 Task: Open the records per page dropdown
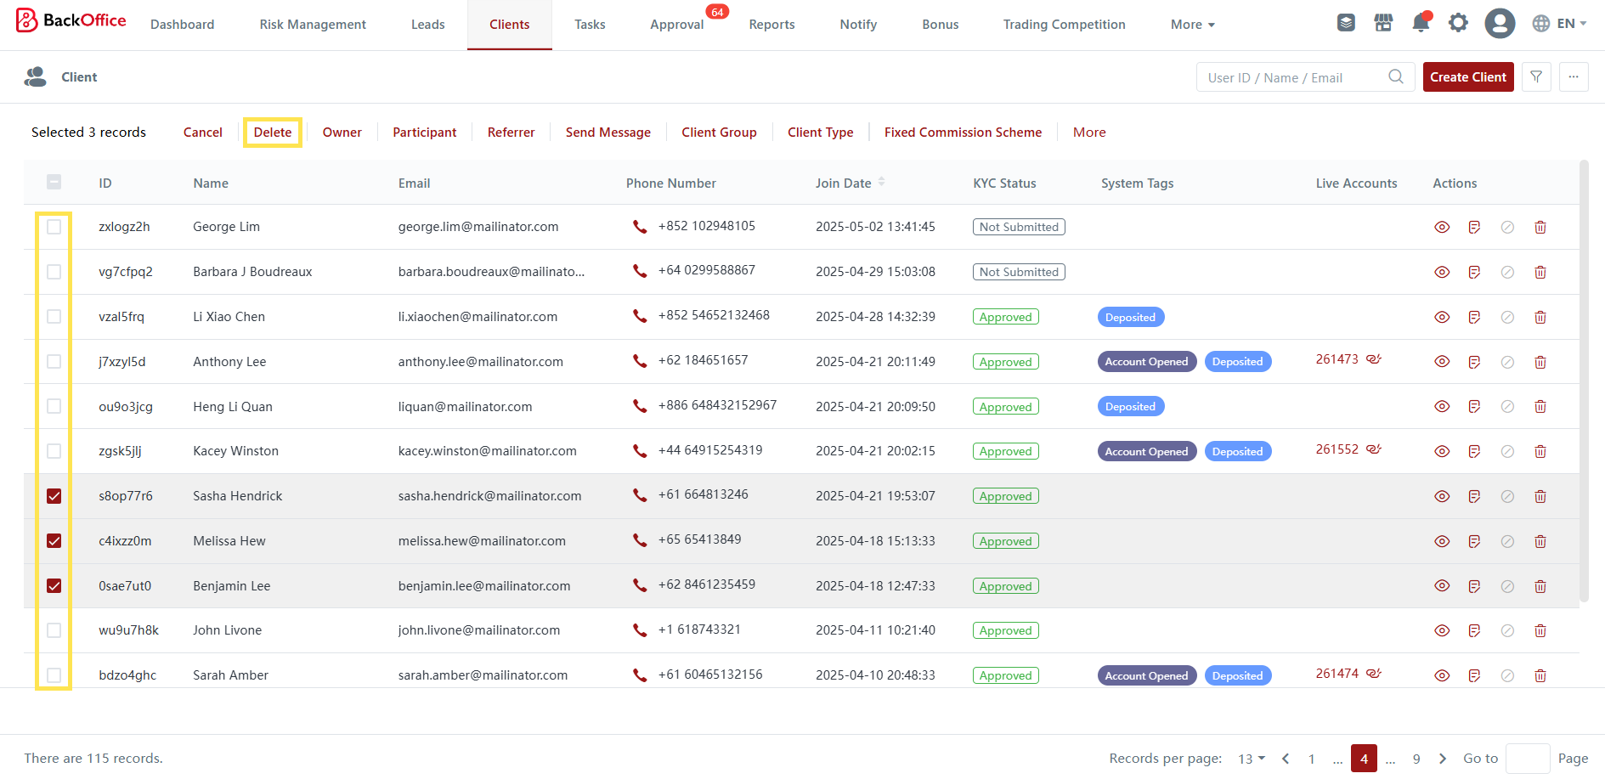(1252, 759)
